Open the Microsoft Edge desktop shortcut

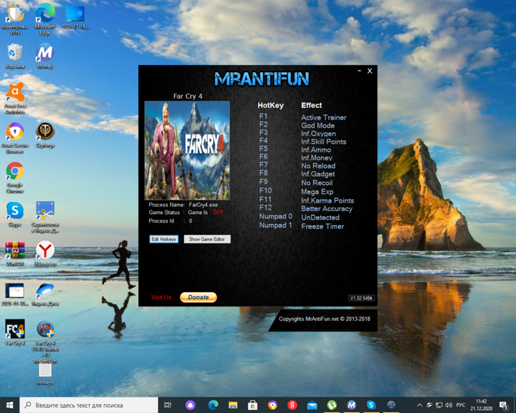45,19
